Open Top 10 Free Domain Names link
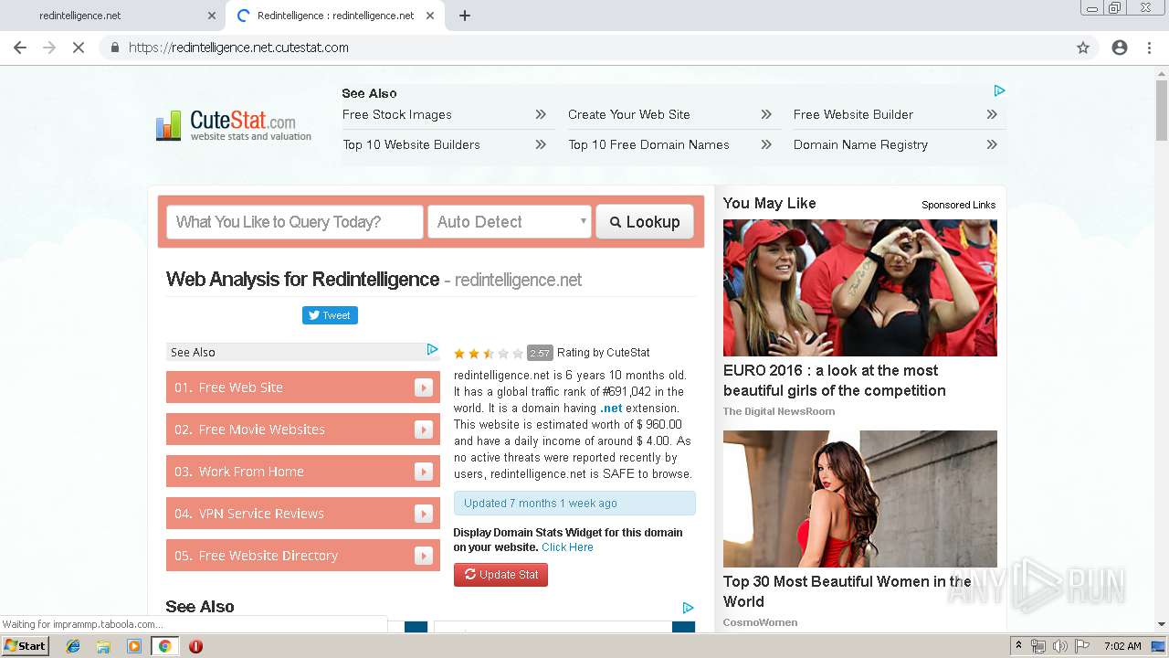 [648, 144]
